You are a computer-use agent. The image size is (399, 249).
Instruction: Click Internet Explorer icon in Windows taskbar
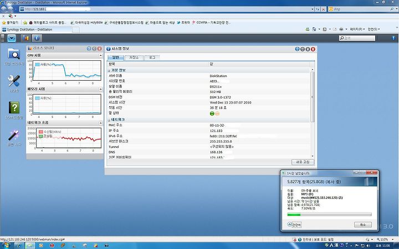[x=19, y=246]
